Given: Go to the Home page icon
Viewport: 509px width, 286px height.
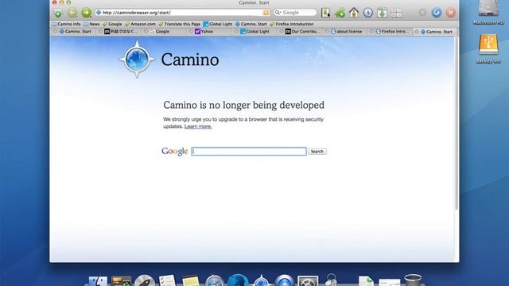Looking at the screenshot, I should pyautogui.click(x=354, y=13).
